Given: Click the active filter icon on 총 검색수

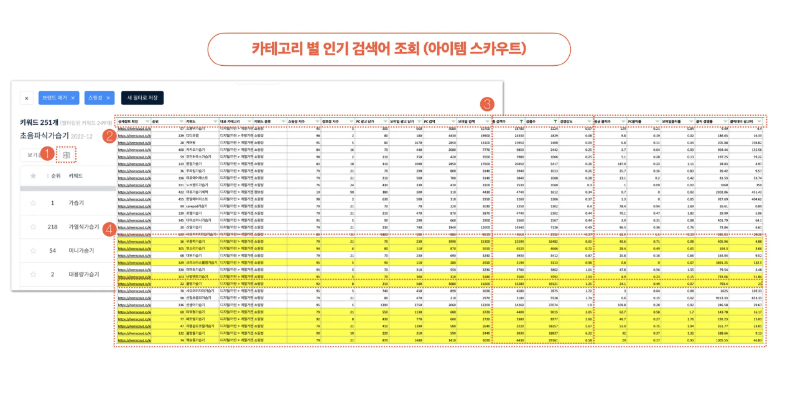Looking at the screenshot, I should click(x=521, y=121).
